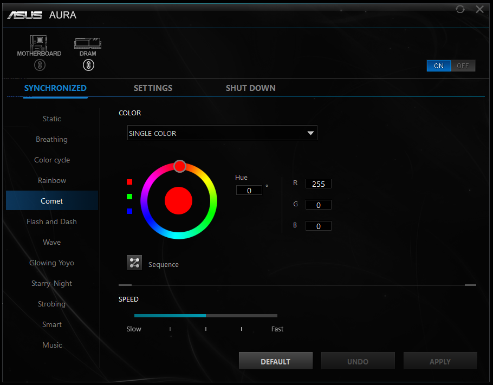Pick the Flash and Dash effect
Viewport: 493px width, 385px height.
(x=52, y=221)
